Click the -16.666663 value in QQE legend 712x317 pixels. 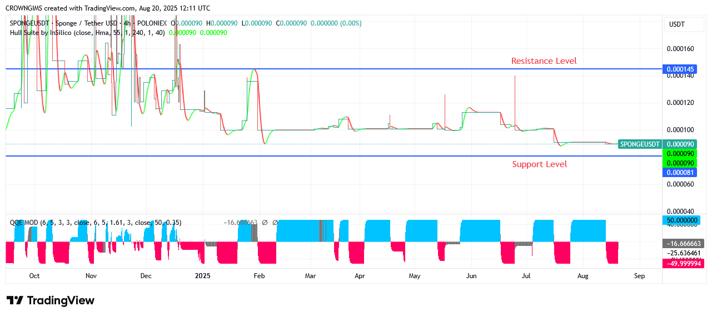(240, 223)
